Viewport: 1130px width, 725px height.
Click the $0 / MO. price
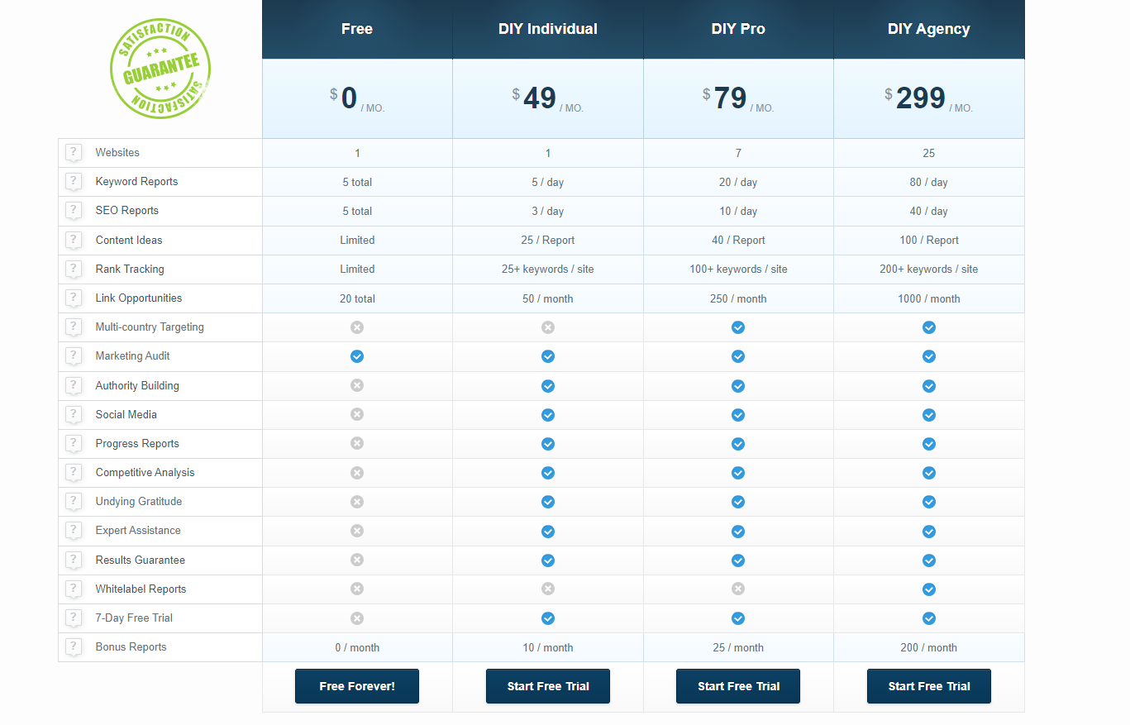(357, 99)
